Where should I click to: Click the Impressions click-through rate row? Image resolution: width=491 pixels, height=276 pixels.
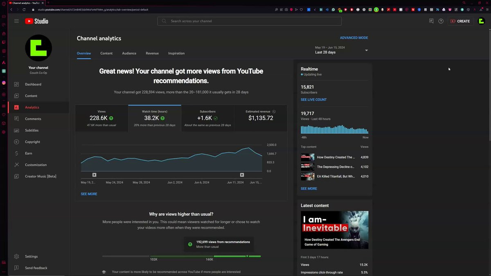pyautogui.click(x=335, y=272)
